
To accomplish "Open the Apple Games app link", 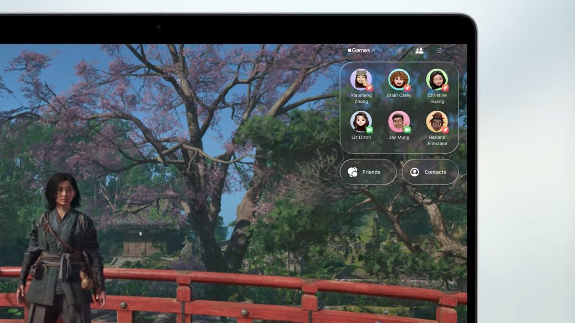I will (x=361, y=50).
